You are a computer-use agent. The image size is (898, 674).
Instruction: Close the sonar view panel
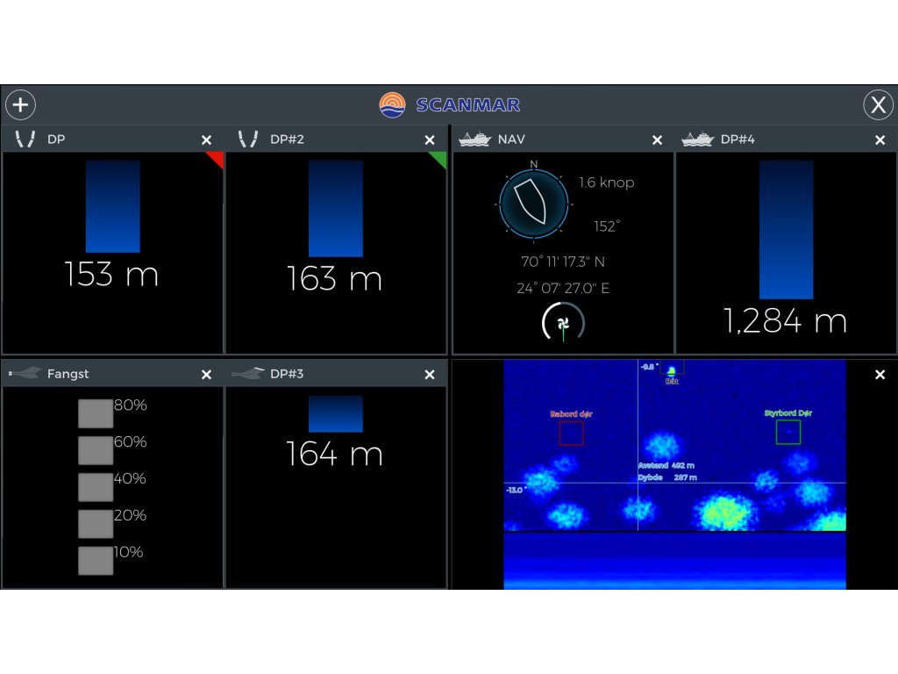click(x=880, y=375)
